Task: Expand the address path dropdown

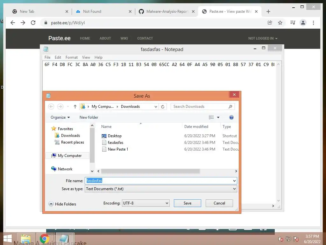Action: click(x=156, y=107)
